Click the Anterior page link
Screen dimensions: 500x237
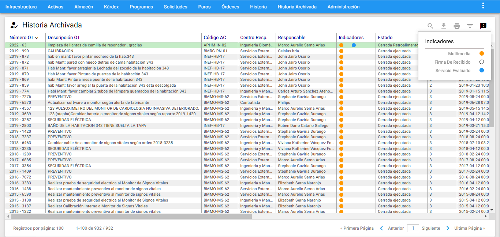pyautogui.click(x=396, y=228)
